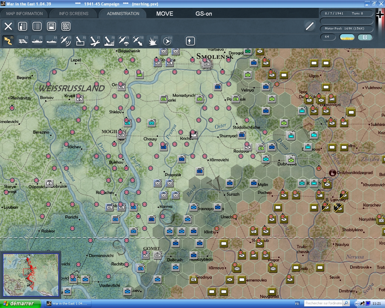Select the SEC unit counter at Smolensk

pyautogui.click(x=207, y=64)
